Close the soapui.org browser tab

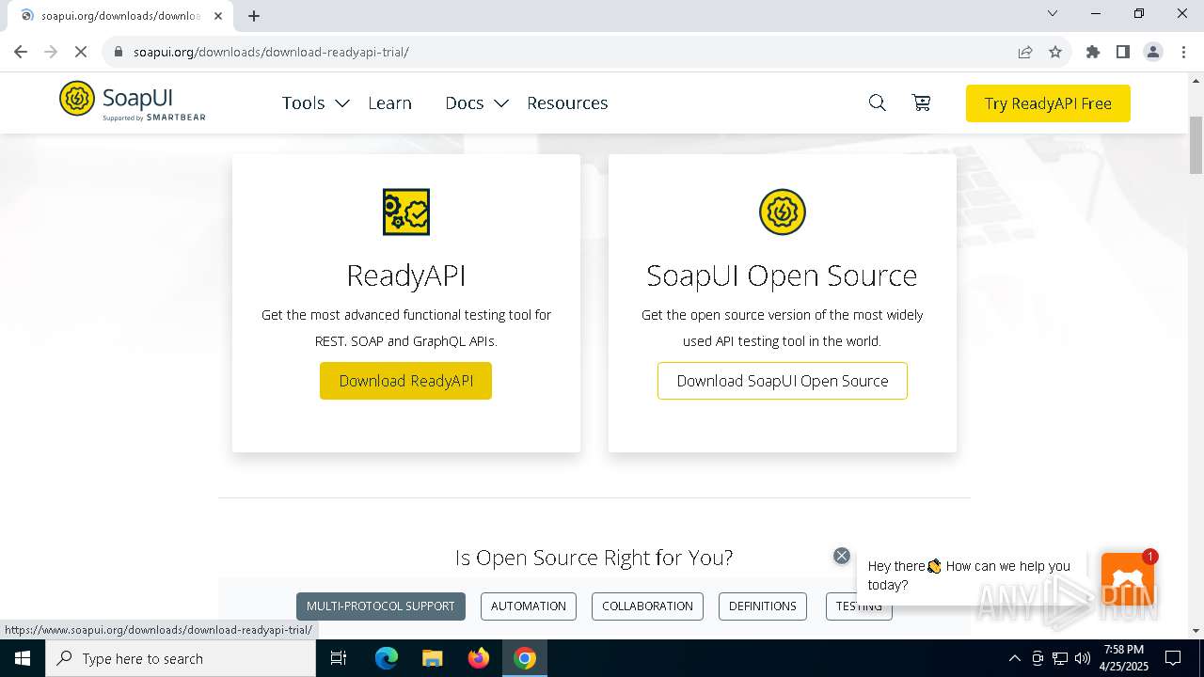(218, 15)
